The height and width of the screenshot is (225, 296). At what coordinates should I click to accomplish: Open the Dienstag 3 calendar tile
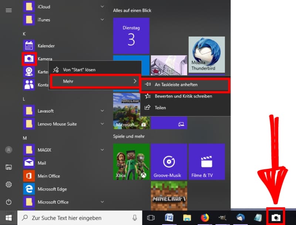click(x=131, y=36)
